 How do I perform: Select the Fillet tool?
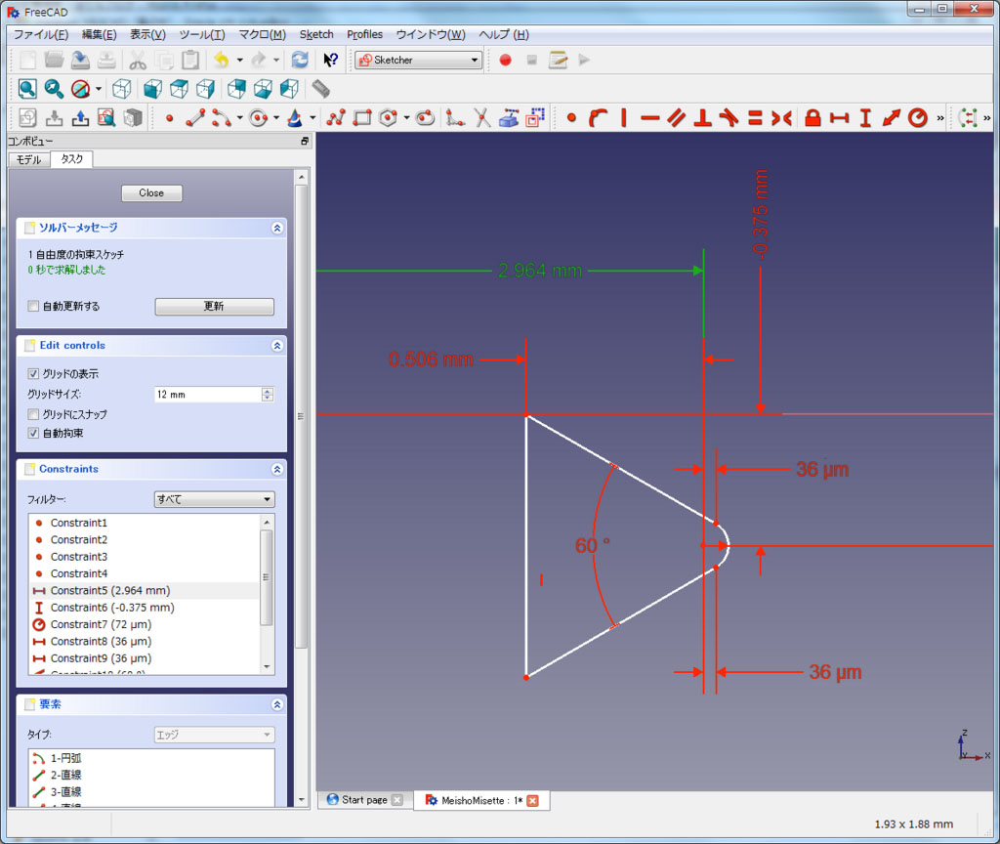pos(455,118)
